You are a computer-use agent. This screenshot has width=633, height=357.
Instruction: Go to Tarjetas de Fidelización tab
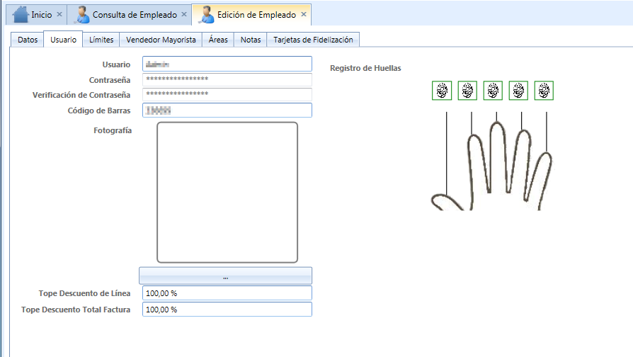tap(313, 40)
